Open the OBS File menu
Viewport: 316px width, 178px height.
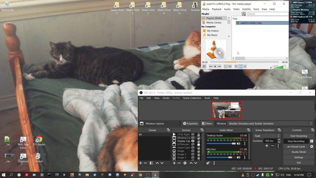pos(142,98)
